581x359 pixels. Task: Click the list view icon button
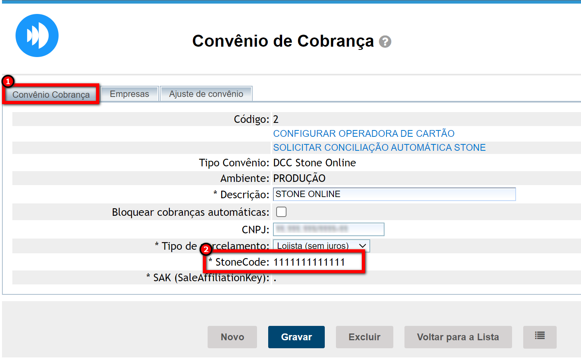[540, 337]
